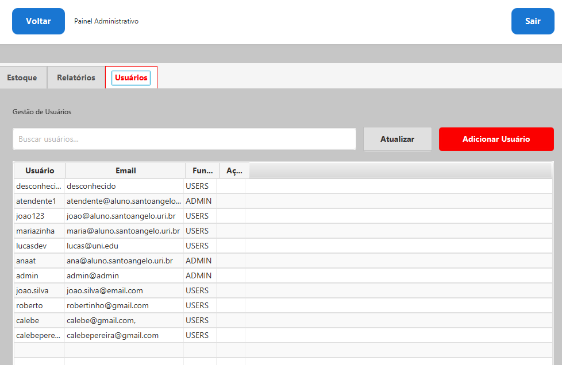Switch to the Estoque tab

(x=22, y=77)
